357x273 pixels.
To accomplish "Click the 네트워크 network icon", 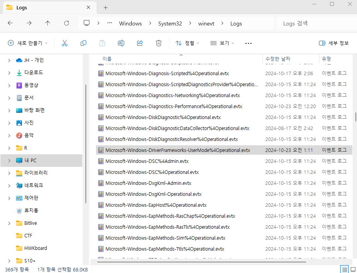I will pos(19,186).
